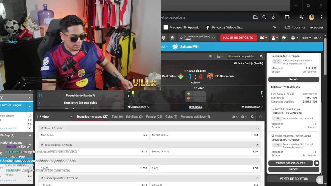Open the bell notifications dropdown in markets bar
The height and width of the screenshot is (186, 331).
click(235, 117)
